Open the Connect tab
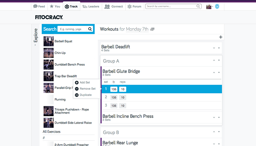Image resolution: width=256 pixels, height=146 pixels. (x=113, y=7)
